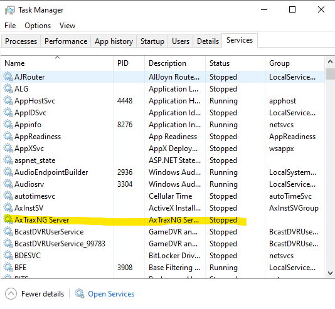Viewport: 335px width, 309px height.
Task: Select the autotimesvc service name
Action: pyautogui.click(x=35, y=196)
